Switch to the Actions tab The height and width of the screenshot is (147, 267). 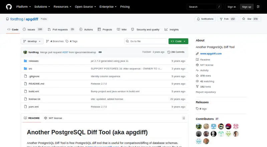pyautogui.click(x=86, y=29)
